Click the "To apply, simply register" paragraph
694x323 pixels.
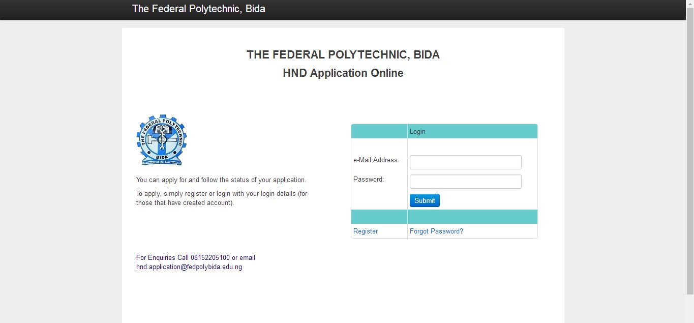[222, 198]
